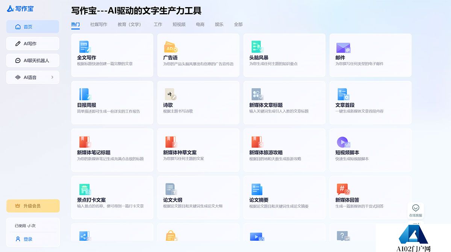Click the 日报周报 notebook icon
451x252 pixels.
click(x=85, y=94)
